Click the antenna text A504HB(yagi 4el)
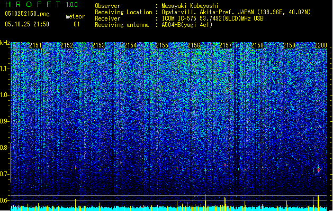This screenshot has height=211, width=333. (x=187, y=25)
